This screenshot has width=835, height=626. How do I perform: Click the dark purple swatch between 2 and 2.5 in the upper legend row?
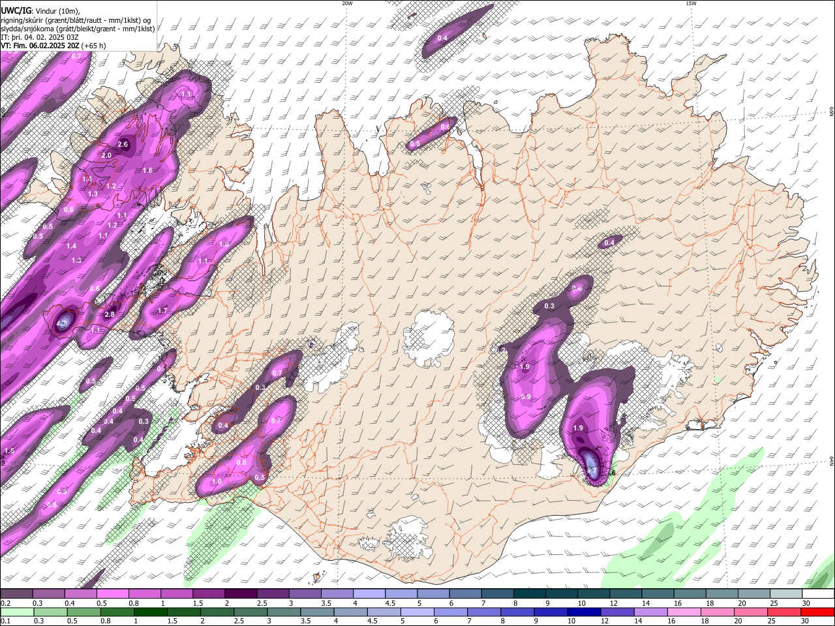point(240,594)
